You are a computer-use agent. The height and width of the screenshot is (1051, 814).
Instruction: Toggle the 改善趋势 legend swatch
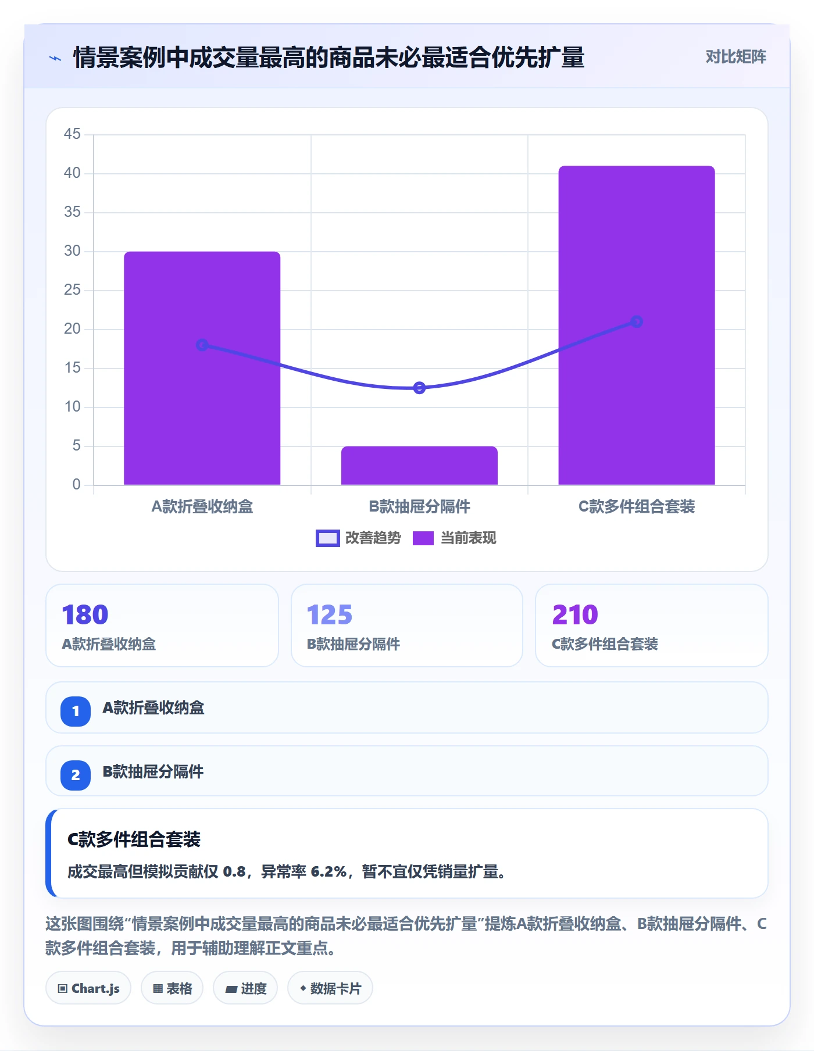click(x=327, y=538)
